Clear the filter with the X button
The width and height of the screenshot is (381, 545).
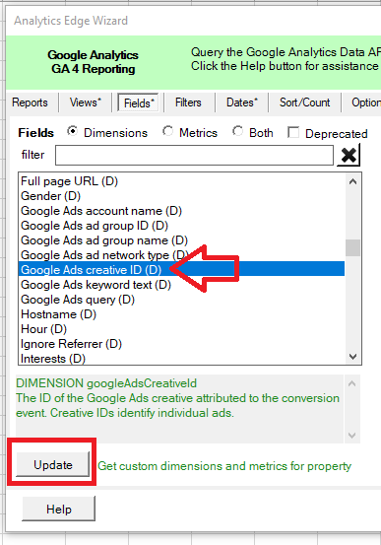(349, 156)
